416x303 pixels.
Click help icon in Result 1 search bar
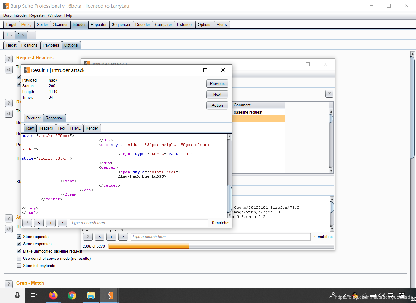coord(27,223)
